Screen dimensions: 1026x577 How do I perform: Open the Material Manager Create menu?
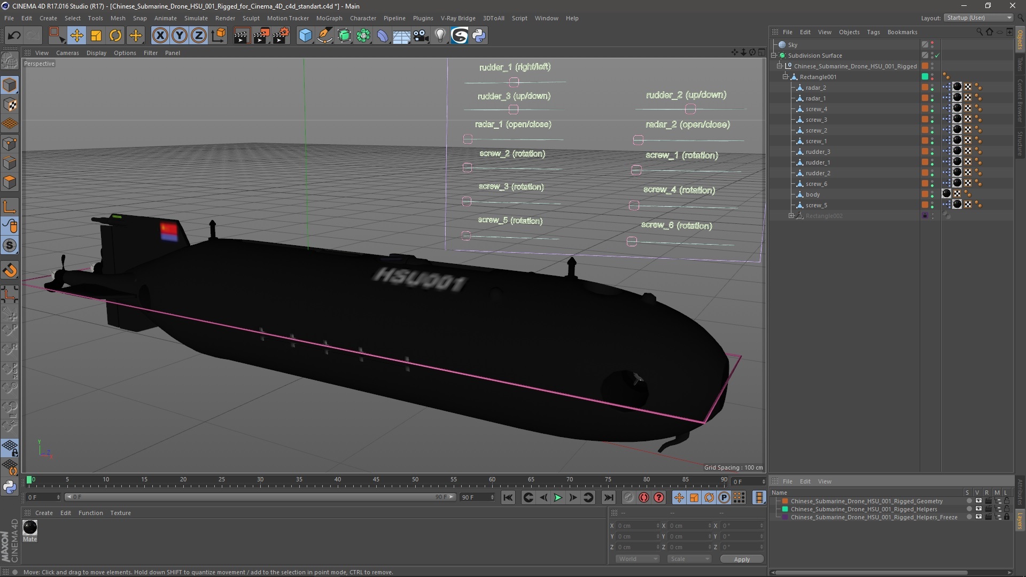44,513
